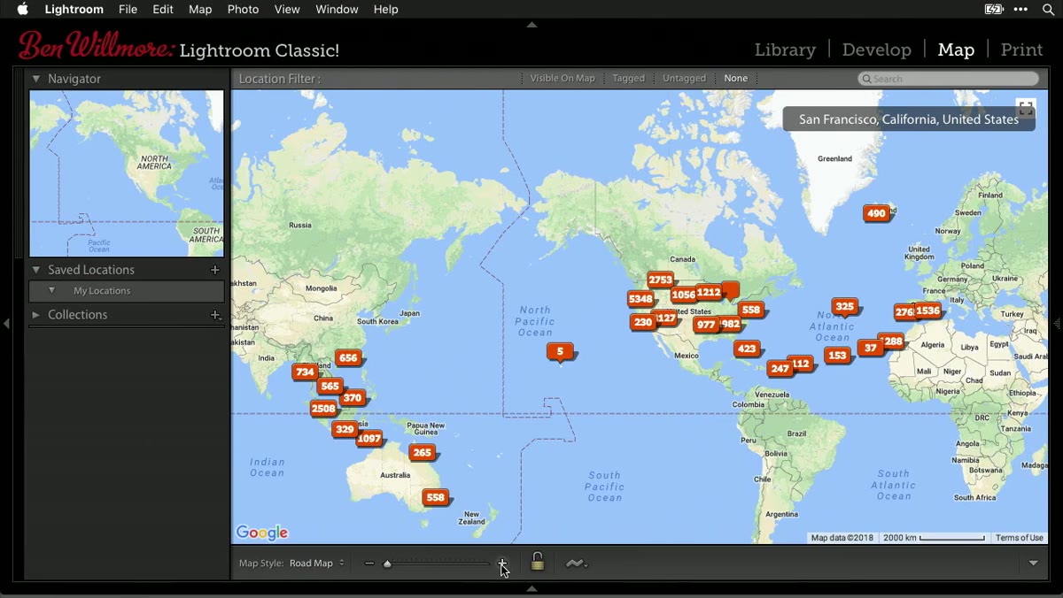1063x598 pixels.
Task: Click the zoom in plus icon
Action: [502, 563]
